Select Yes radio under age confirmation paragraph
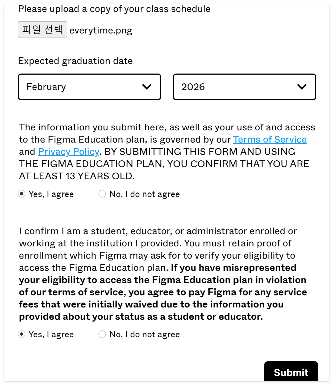 (x=22, y=194)
